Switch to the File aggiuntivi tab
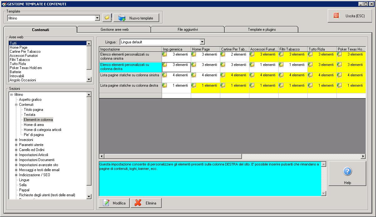Screen dimensions: 376x217 coord(188,30)
